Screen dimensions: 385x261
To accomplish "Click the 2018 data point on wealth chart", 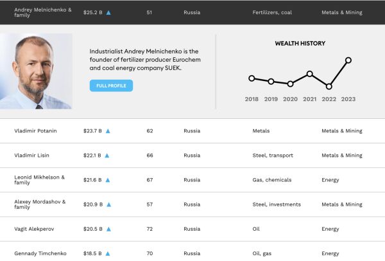I will point(252,78).
